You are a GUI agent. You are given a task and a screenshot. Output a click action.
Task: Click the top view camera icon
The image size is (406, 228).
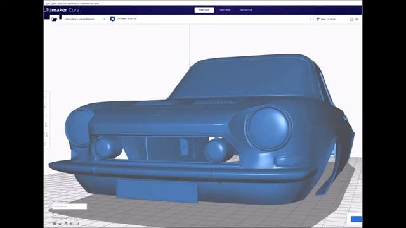pyautogui.click(x=66, y=224)
